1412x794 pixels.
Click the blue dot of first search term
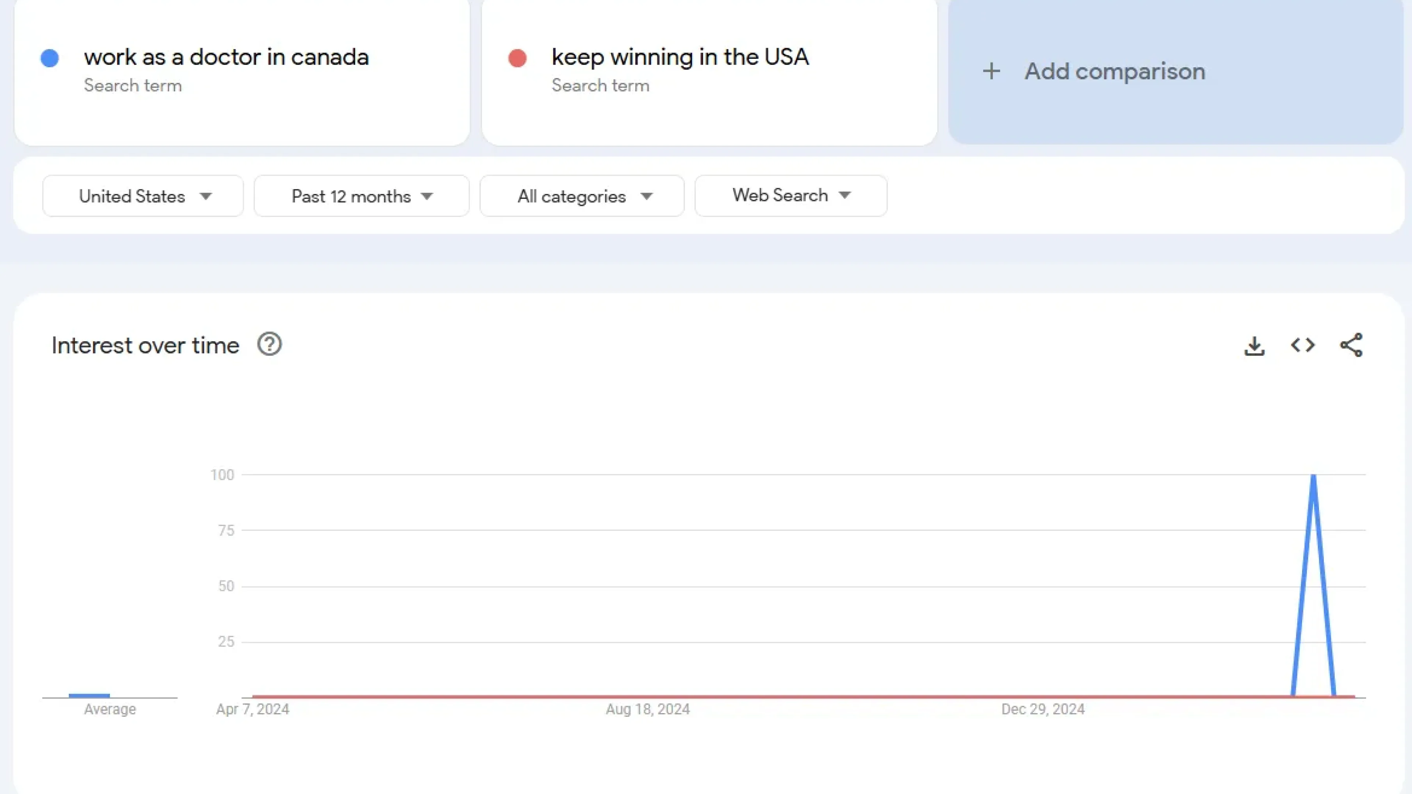[50, 58]
